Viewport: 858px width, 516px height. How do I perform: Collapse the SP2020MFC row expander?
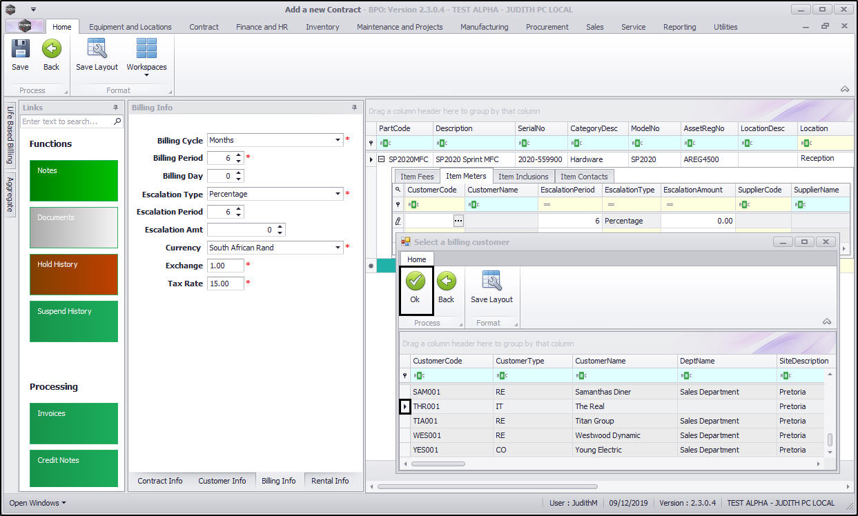click(x=381, y=159)
